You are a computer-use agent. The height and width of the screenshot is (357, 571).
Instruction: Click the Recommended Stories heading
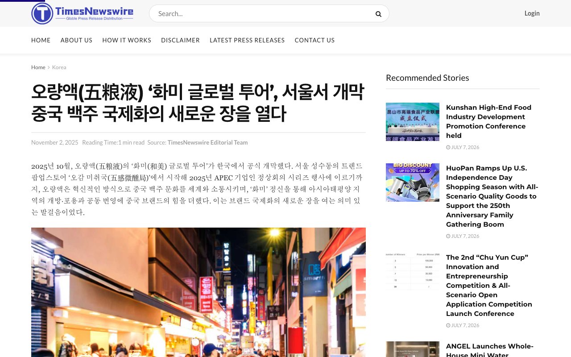coord(427,78)
